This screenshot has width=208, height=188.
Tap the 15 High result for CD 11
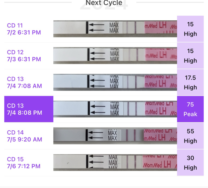[190, 29]
